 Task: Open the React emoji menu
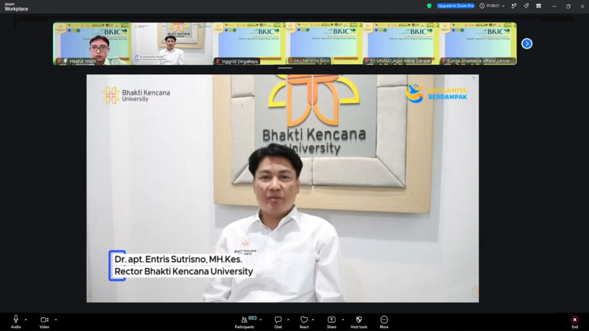pyautogui.click(x=304, y=322)
